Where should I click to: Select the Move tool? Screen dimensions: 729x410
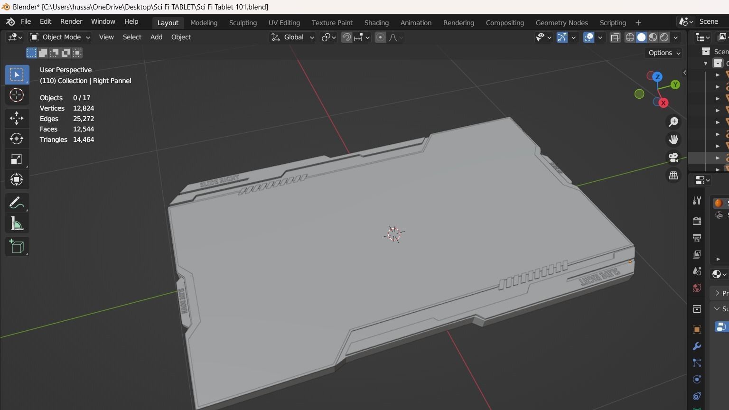pos(17,118)
